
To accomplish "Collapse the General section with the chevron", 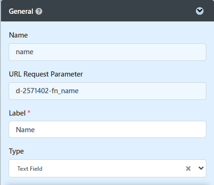I will pyautogui.click(x=200, y=11).
